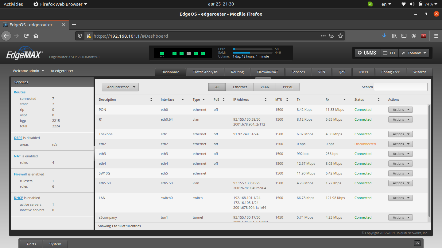Click the tracking protection shield in address bar

(x=79, y=36)
